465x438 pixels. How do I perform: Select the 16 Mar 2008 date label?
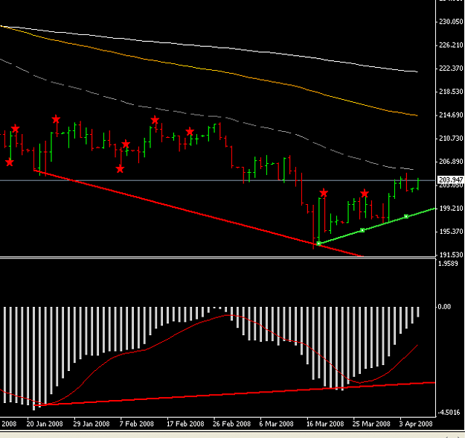[325, 424]
